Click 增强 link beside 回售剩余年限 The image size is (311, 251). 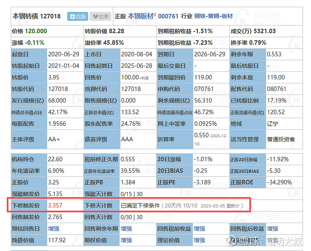126,229
